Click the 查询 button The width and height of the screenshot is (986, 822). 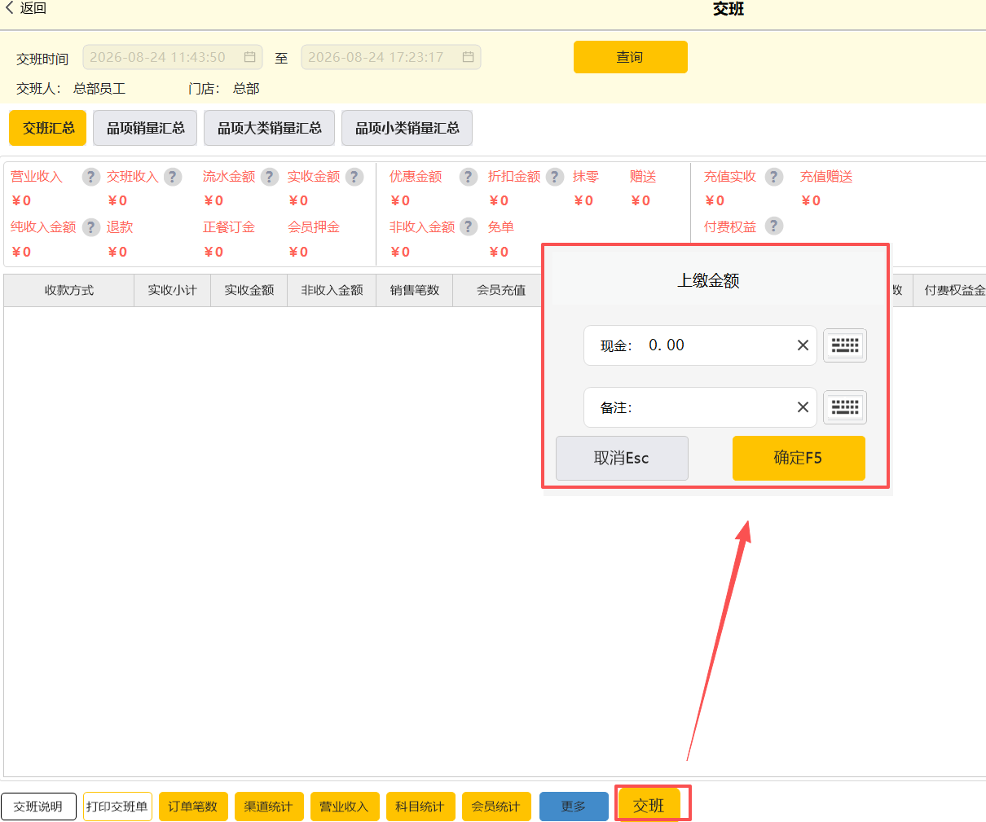pyautogui.click(x=631, y=57)
